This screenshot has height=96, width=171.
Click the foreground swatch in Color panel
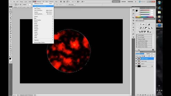click(137, 11)
